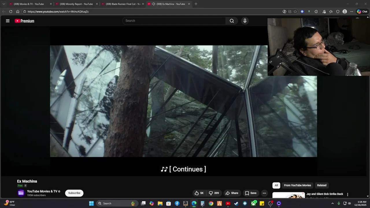Open YouTube Movies & TV channel avatar
Viewport: 370px width, 208px height.
[21, 193]
